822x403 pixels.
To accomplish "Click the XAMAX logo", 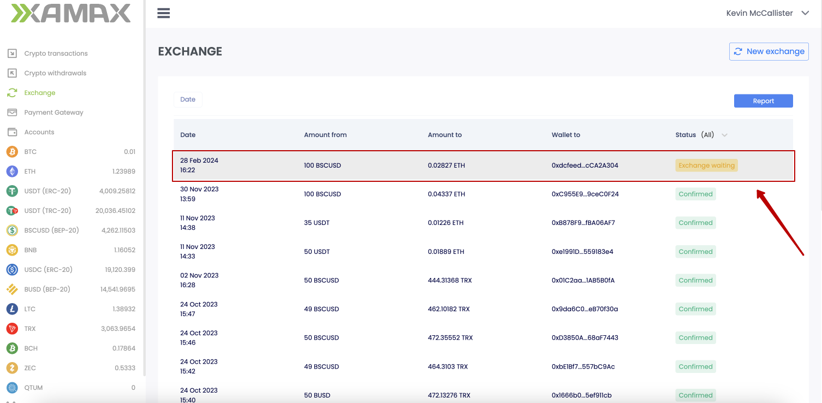I will click(x=71, y=13).
